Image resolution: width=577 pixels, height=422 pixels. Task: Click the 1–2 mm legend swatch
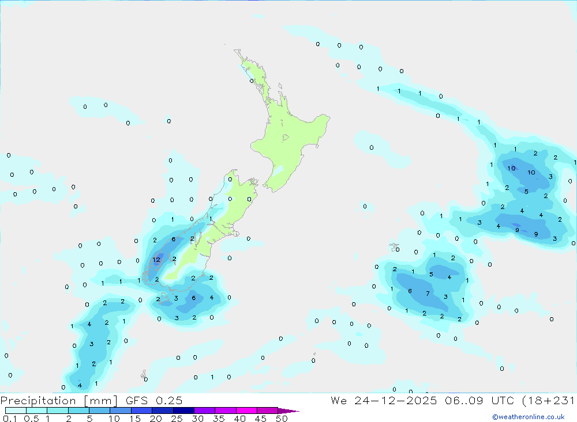coord(58,410)
